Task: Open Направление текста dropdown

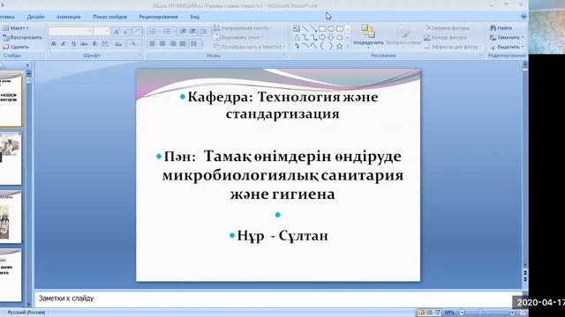Action: 242,28
